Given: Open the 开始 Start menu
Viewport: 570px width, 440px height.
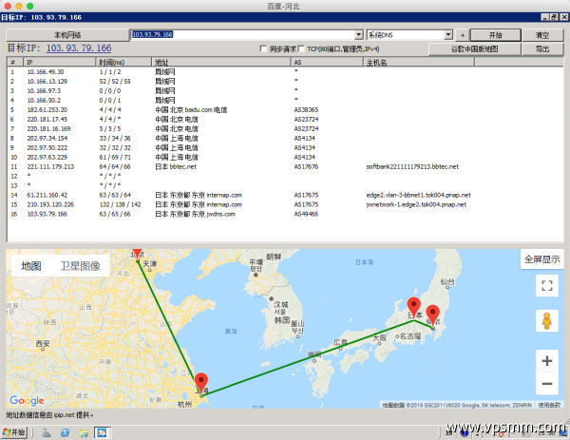Looking at the screenshot, I should click(14, 432).
